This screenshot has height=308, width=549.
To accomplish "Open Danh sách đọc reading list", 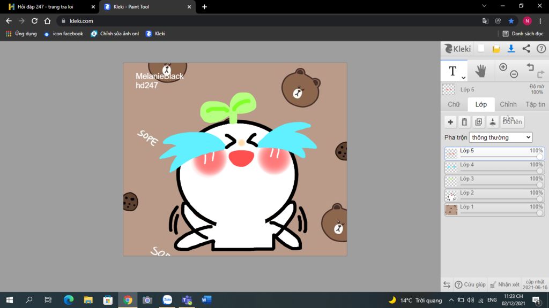I will click(x=523, y=34).
